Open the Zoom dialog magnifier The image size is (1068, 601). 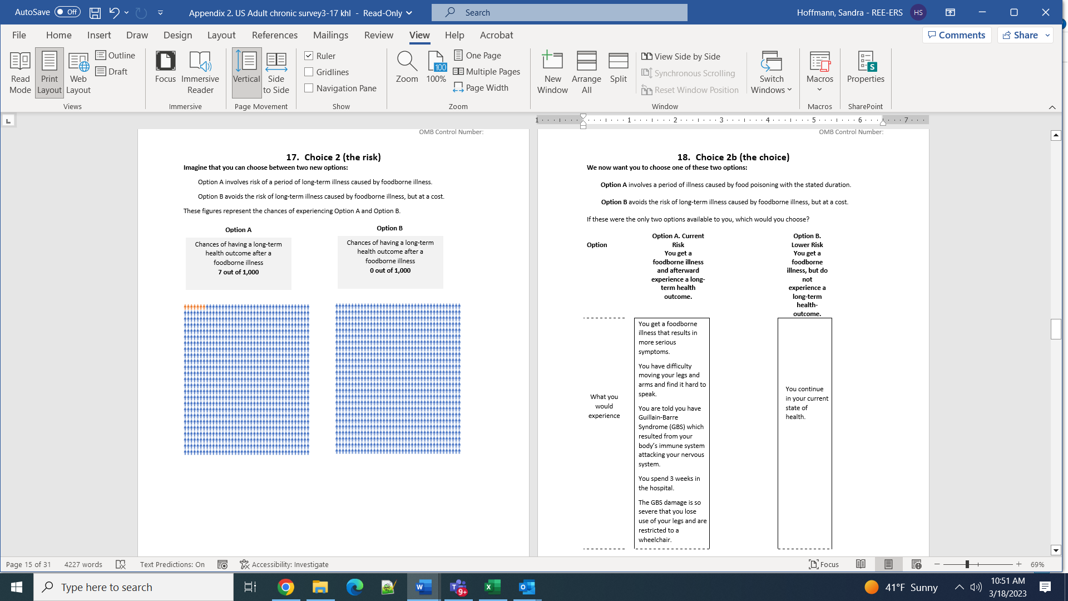[x=407, y=67]
